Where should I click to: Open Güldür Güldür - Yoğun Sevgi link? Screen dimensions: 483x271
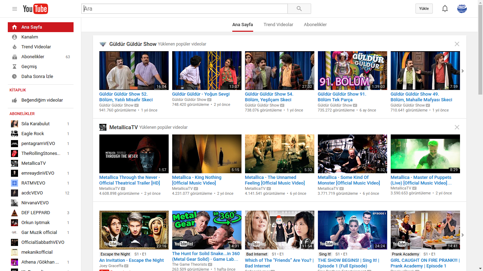coord(201,94)
